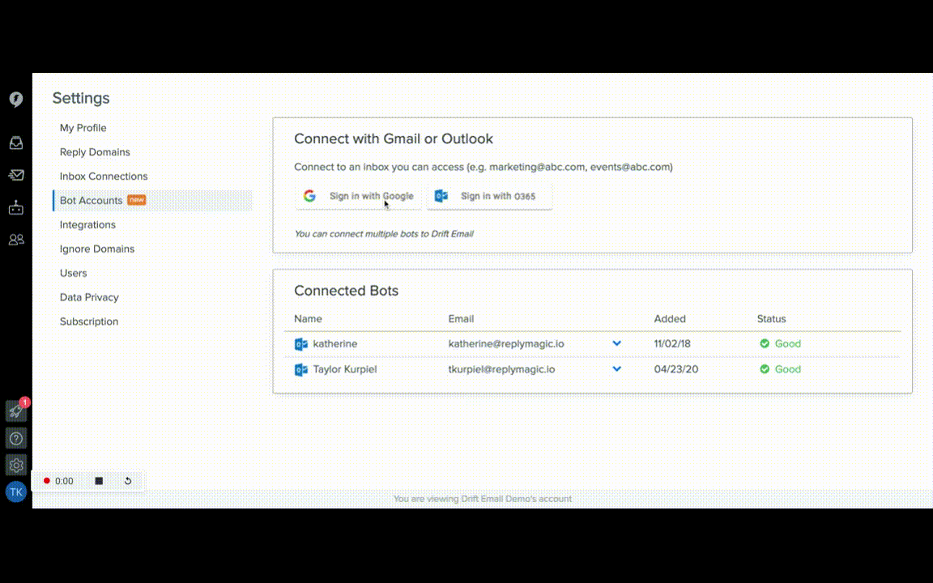
Task: Click the Outlook icon beside katherine
Action: [x=301, y=344]
